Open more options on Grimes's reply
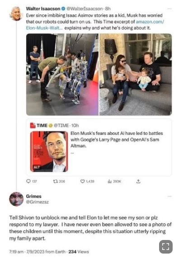 click(169, 197)
